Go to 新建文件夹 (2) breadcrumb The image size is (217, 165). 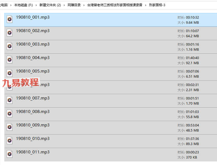[x=50, y=5]
